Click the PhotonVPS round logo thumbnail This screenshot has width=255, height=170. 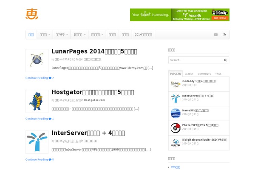[176, 128]
